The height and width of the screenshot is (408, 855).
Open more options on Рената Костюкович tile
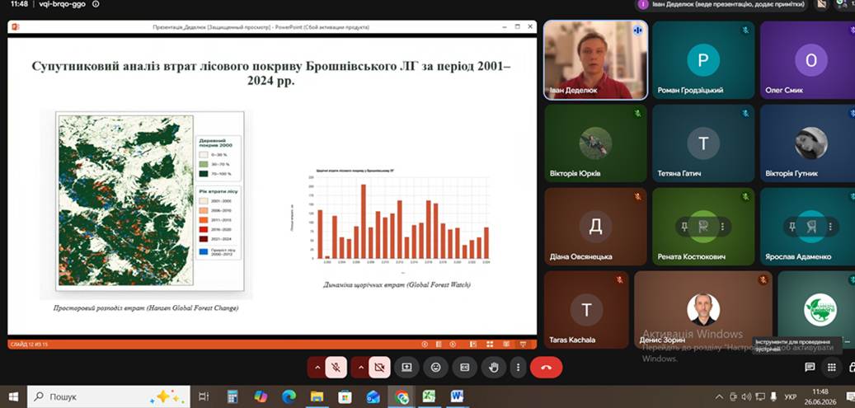pyautogui.click(x=723, y=227)
